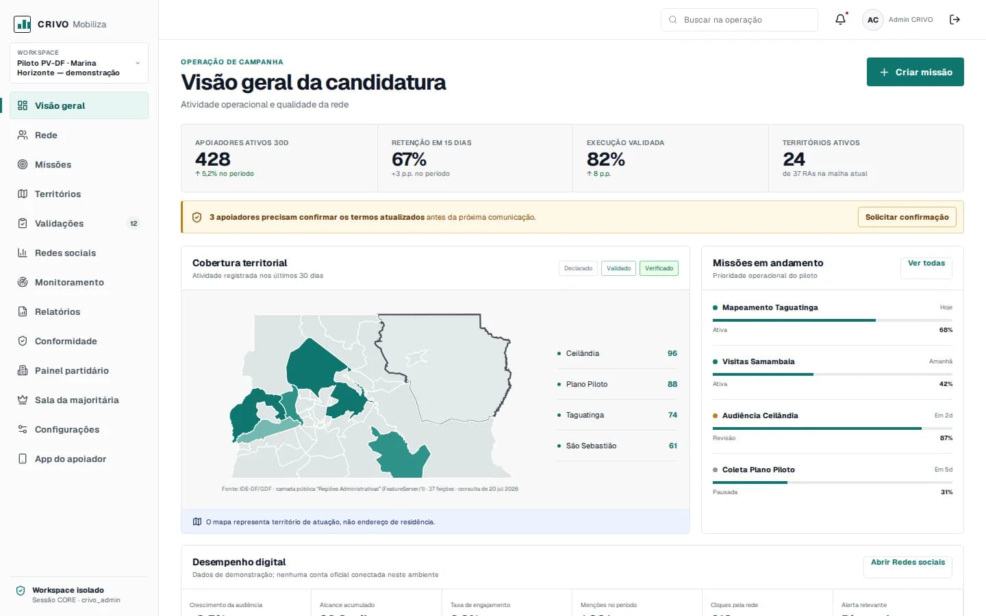
Task: Click the Painel partidário building icon
Action: click(23, 370)
